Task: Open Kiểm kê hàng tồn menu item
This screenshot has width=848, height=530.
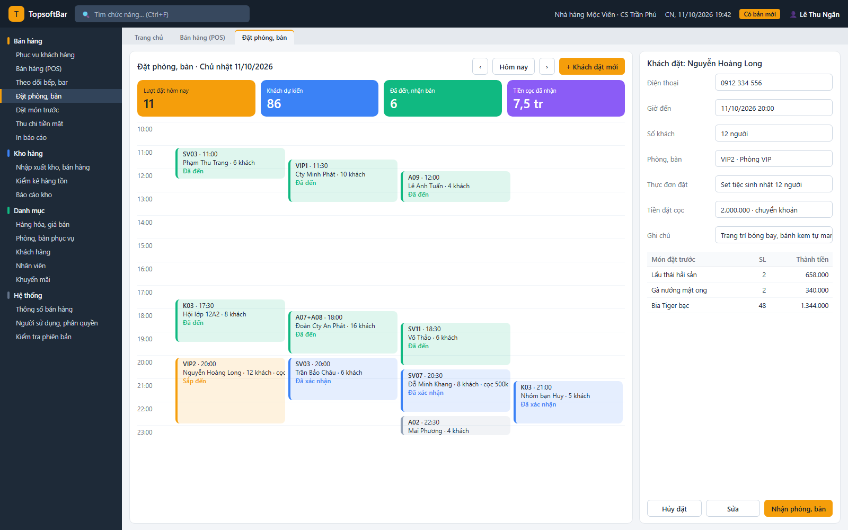Action: 61,181
